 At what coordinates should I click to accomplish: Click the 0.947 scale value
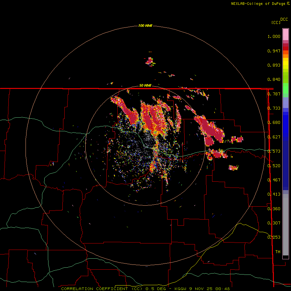(274, 51)
